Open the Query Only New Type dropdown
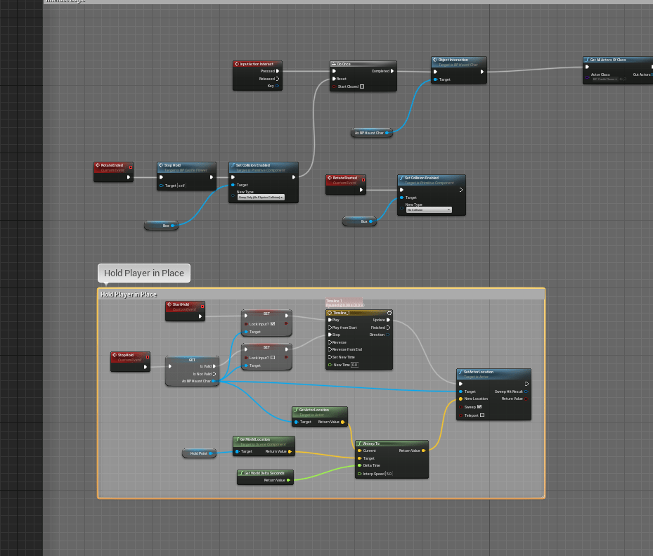Viewport: 653px width, 556px height. point(260,198)
